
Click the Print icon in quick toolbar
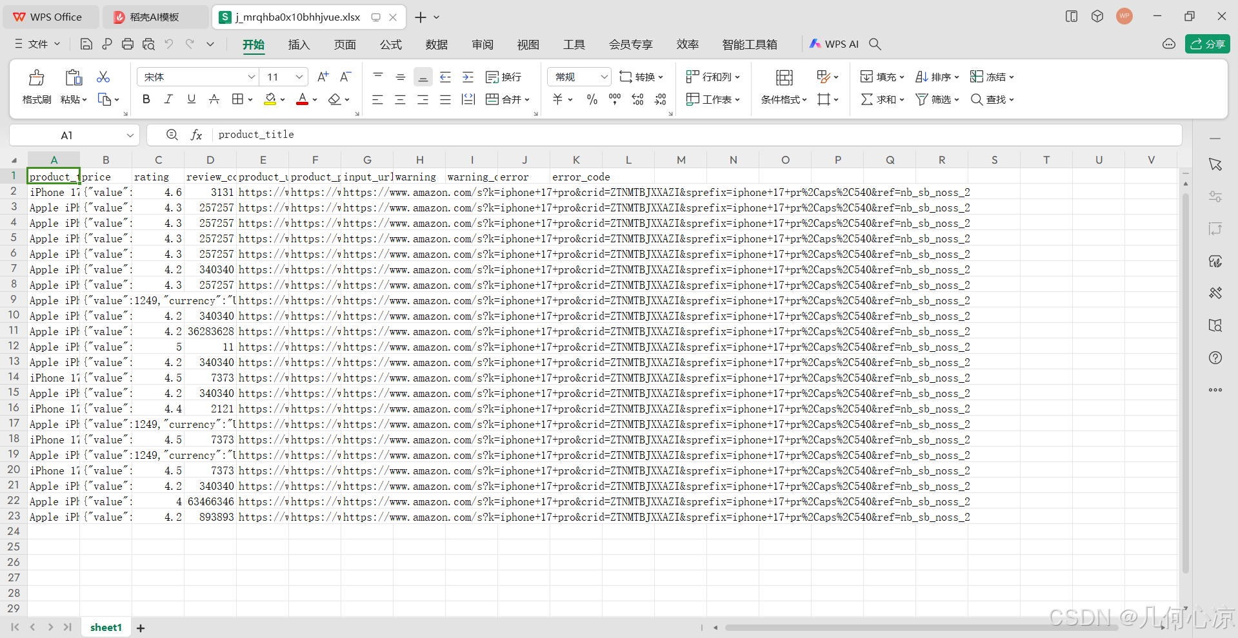tap(128, 44)
